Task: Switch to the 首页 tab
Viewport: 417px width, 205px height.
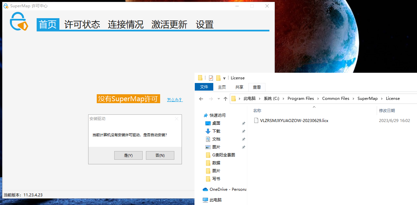Action: pyautogui.click(x=48, y=24)
